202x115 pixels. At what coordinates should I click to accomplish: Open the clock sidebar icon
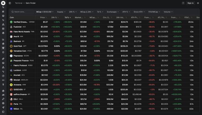pyautogui.click(x=3, y=76)
